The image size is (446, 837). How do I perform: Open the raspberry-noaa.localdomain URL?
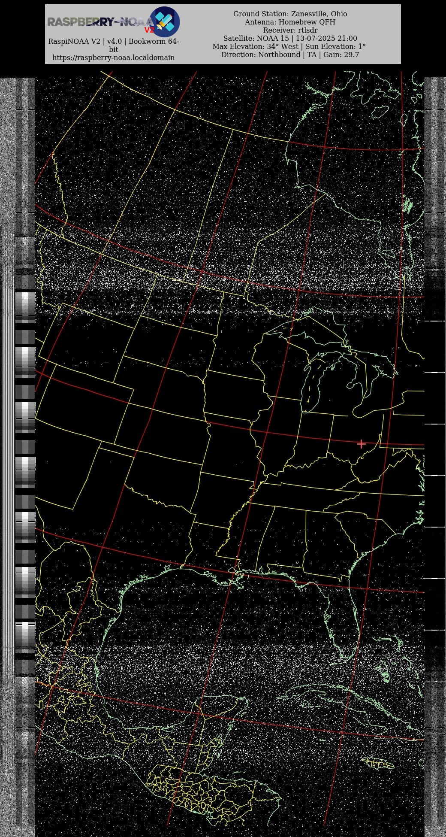pyautogui.click(x=114, y=58)
